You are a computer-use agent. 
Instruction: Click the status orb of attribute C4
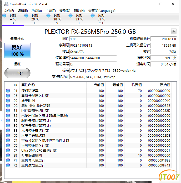[8, 140]
